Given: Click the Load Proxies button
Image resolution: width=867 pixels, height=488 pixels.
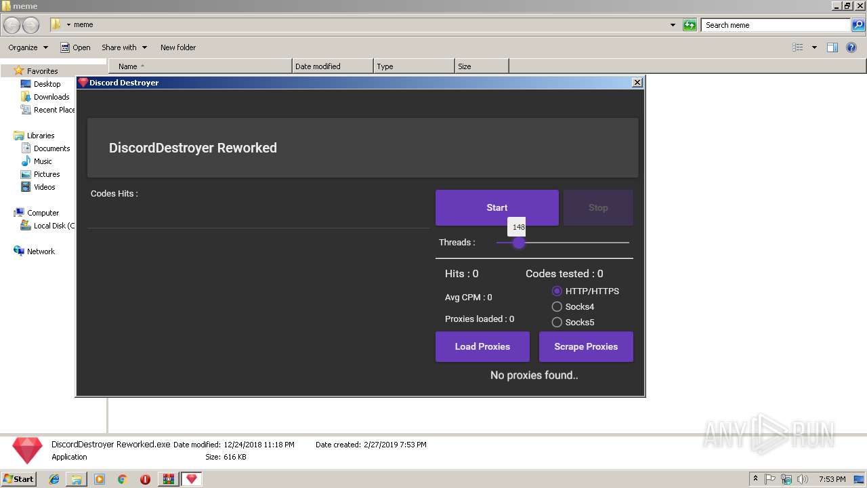Looking at the screenshot, I should [x=482, y=346].
